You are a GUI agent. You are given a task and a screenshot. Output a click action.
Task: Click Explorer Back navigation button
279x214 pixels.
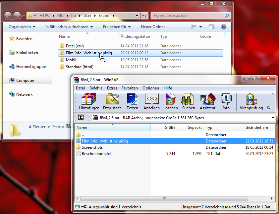[8, 16]
